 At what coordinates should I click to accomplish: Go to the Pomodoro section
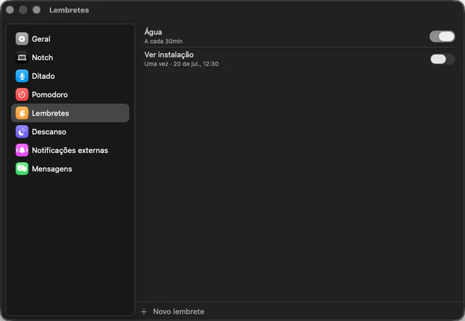tap(70, 95)
